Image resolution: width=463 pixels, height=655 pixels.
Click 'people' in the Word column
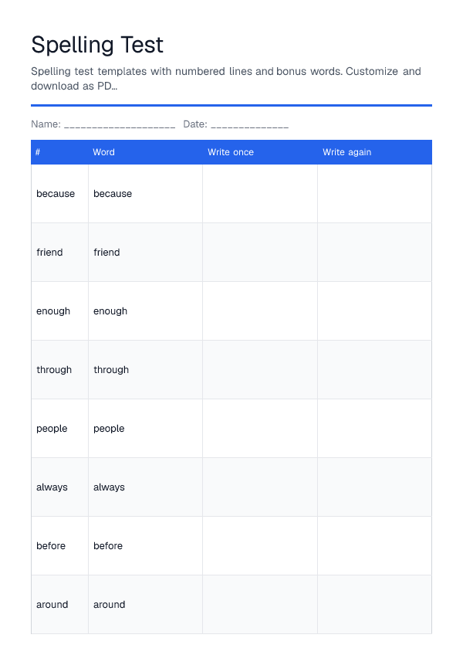tap(109, 429)
